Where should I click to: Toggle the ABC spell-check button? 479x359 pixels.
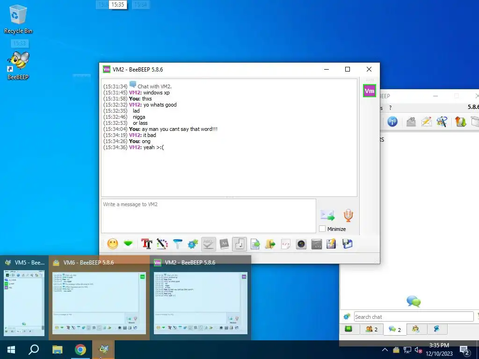click(208, 244)
